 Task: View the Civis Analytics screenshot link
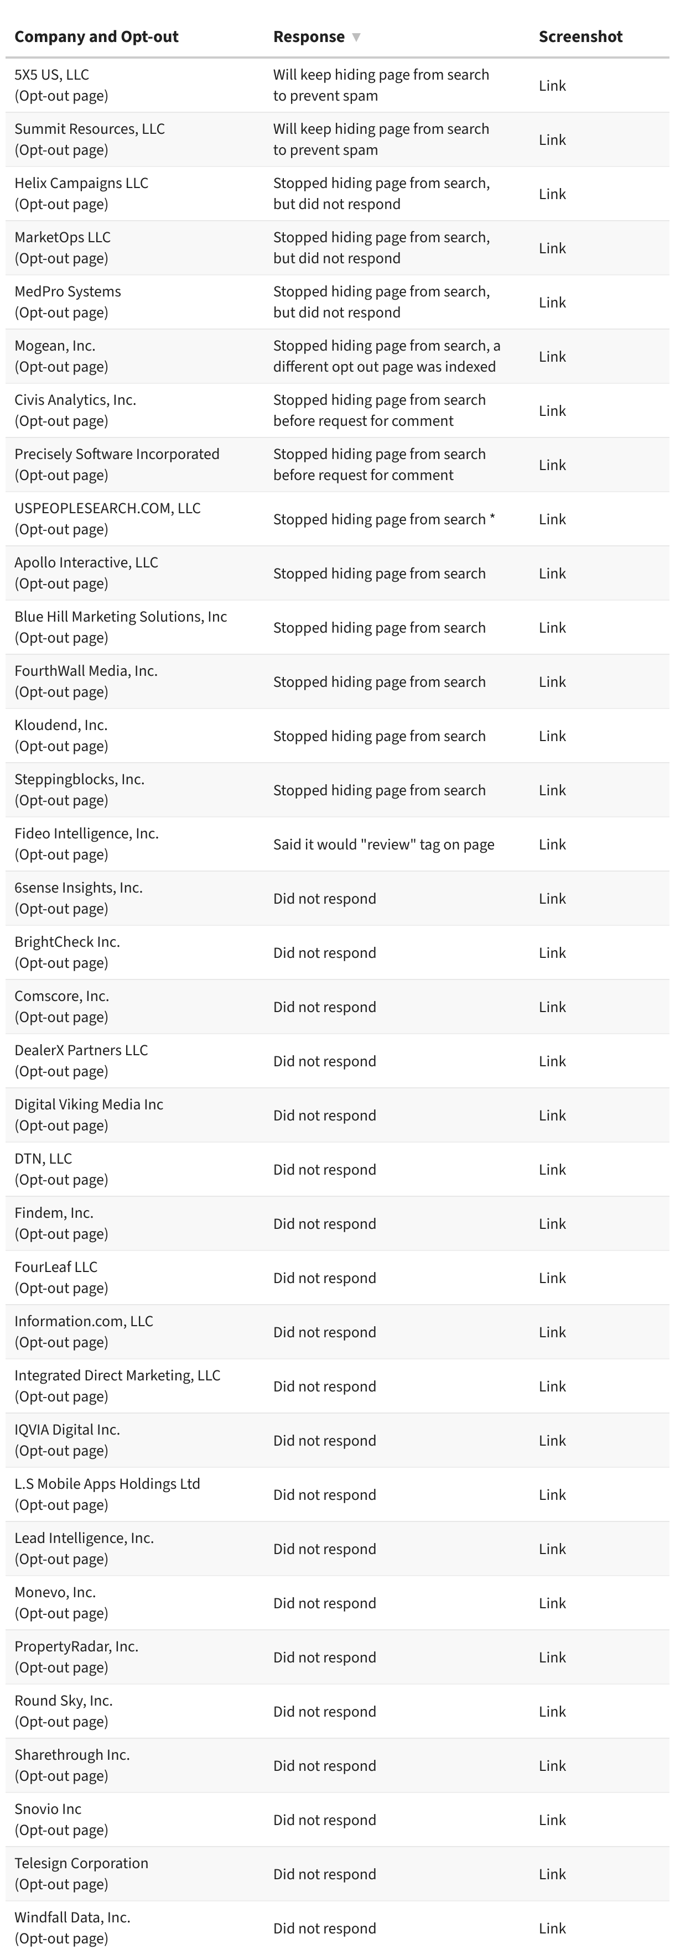pyautogui.click(x=552, y=411)
